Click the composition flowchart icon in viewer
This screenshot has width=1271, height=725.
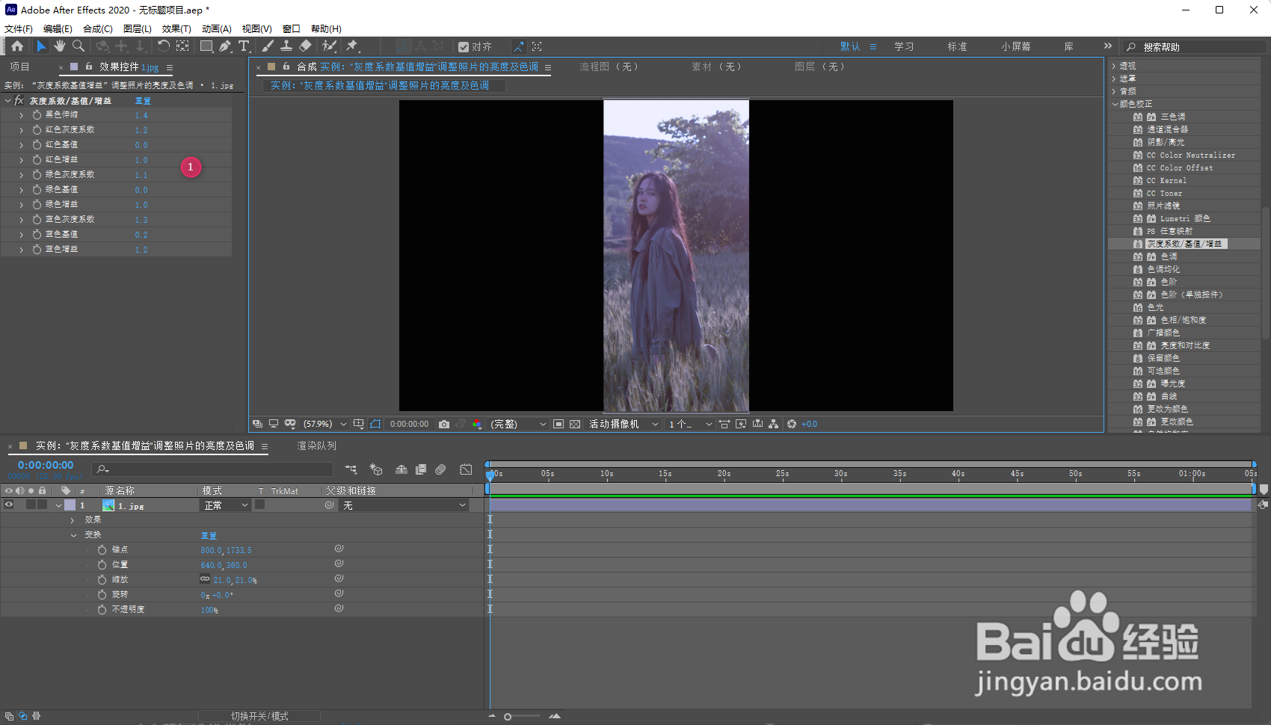point(773,424)
